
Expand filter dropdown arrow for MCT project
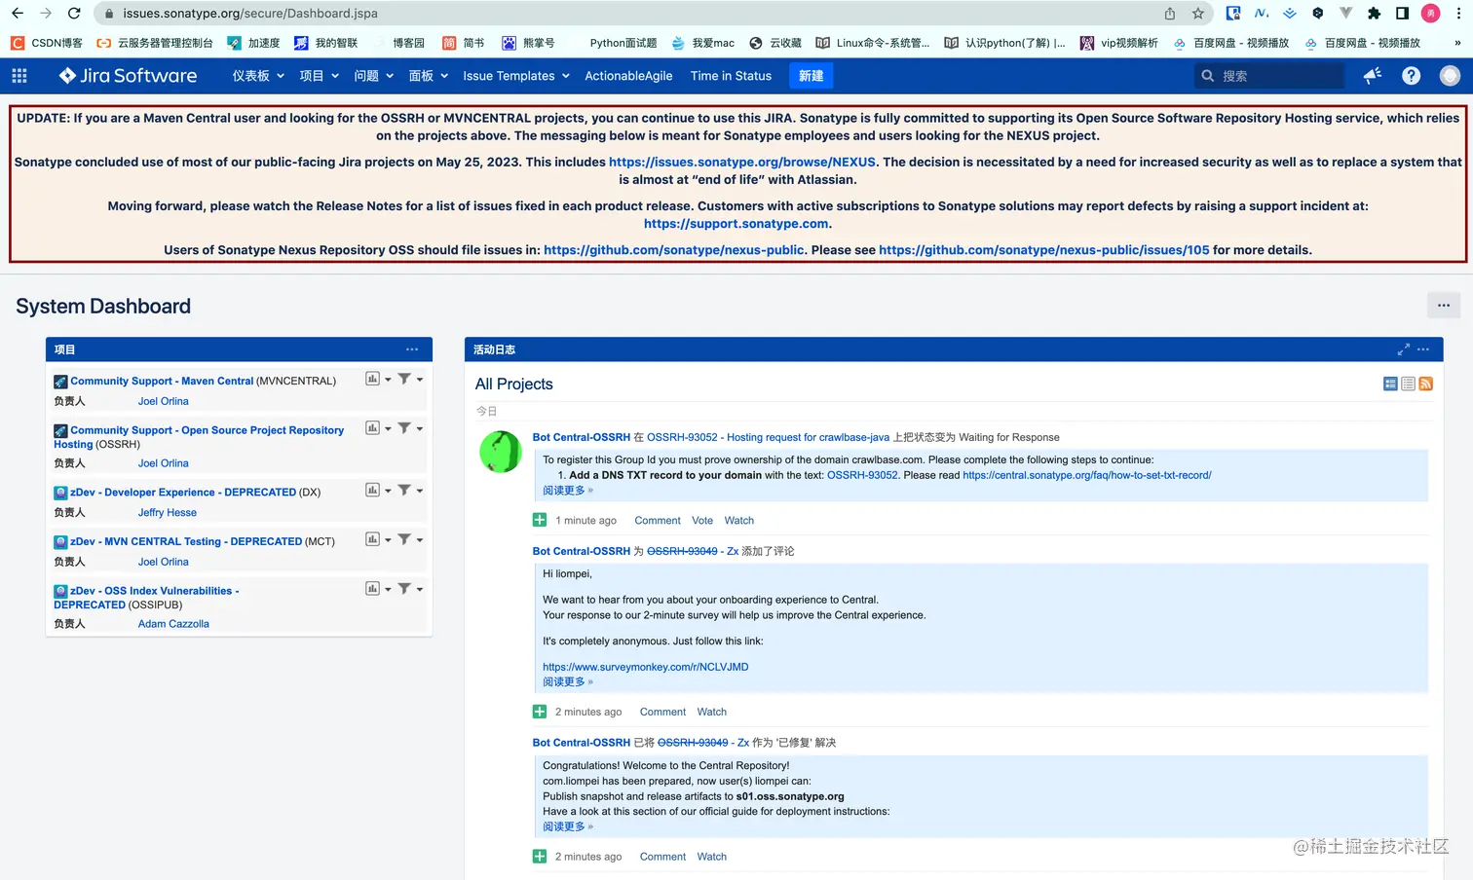click(420, 539)
